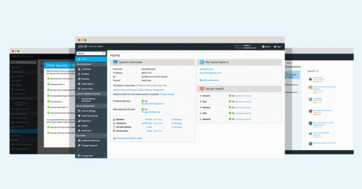Open the Extensions page
This screenshot has width=362, height=189.
click(x=87, y=120)
